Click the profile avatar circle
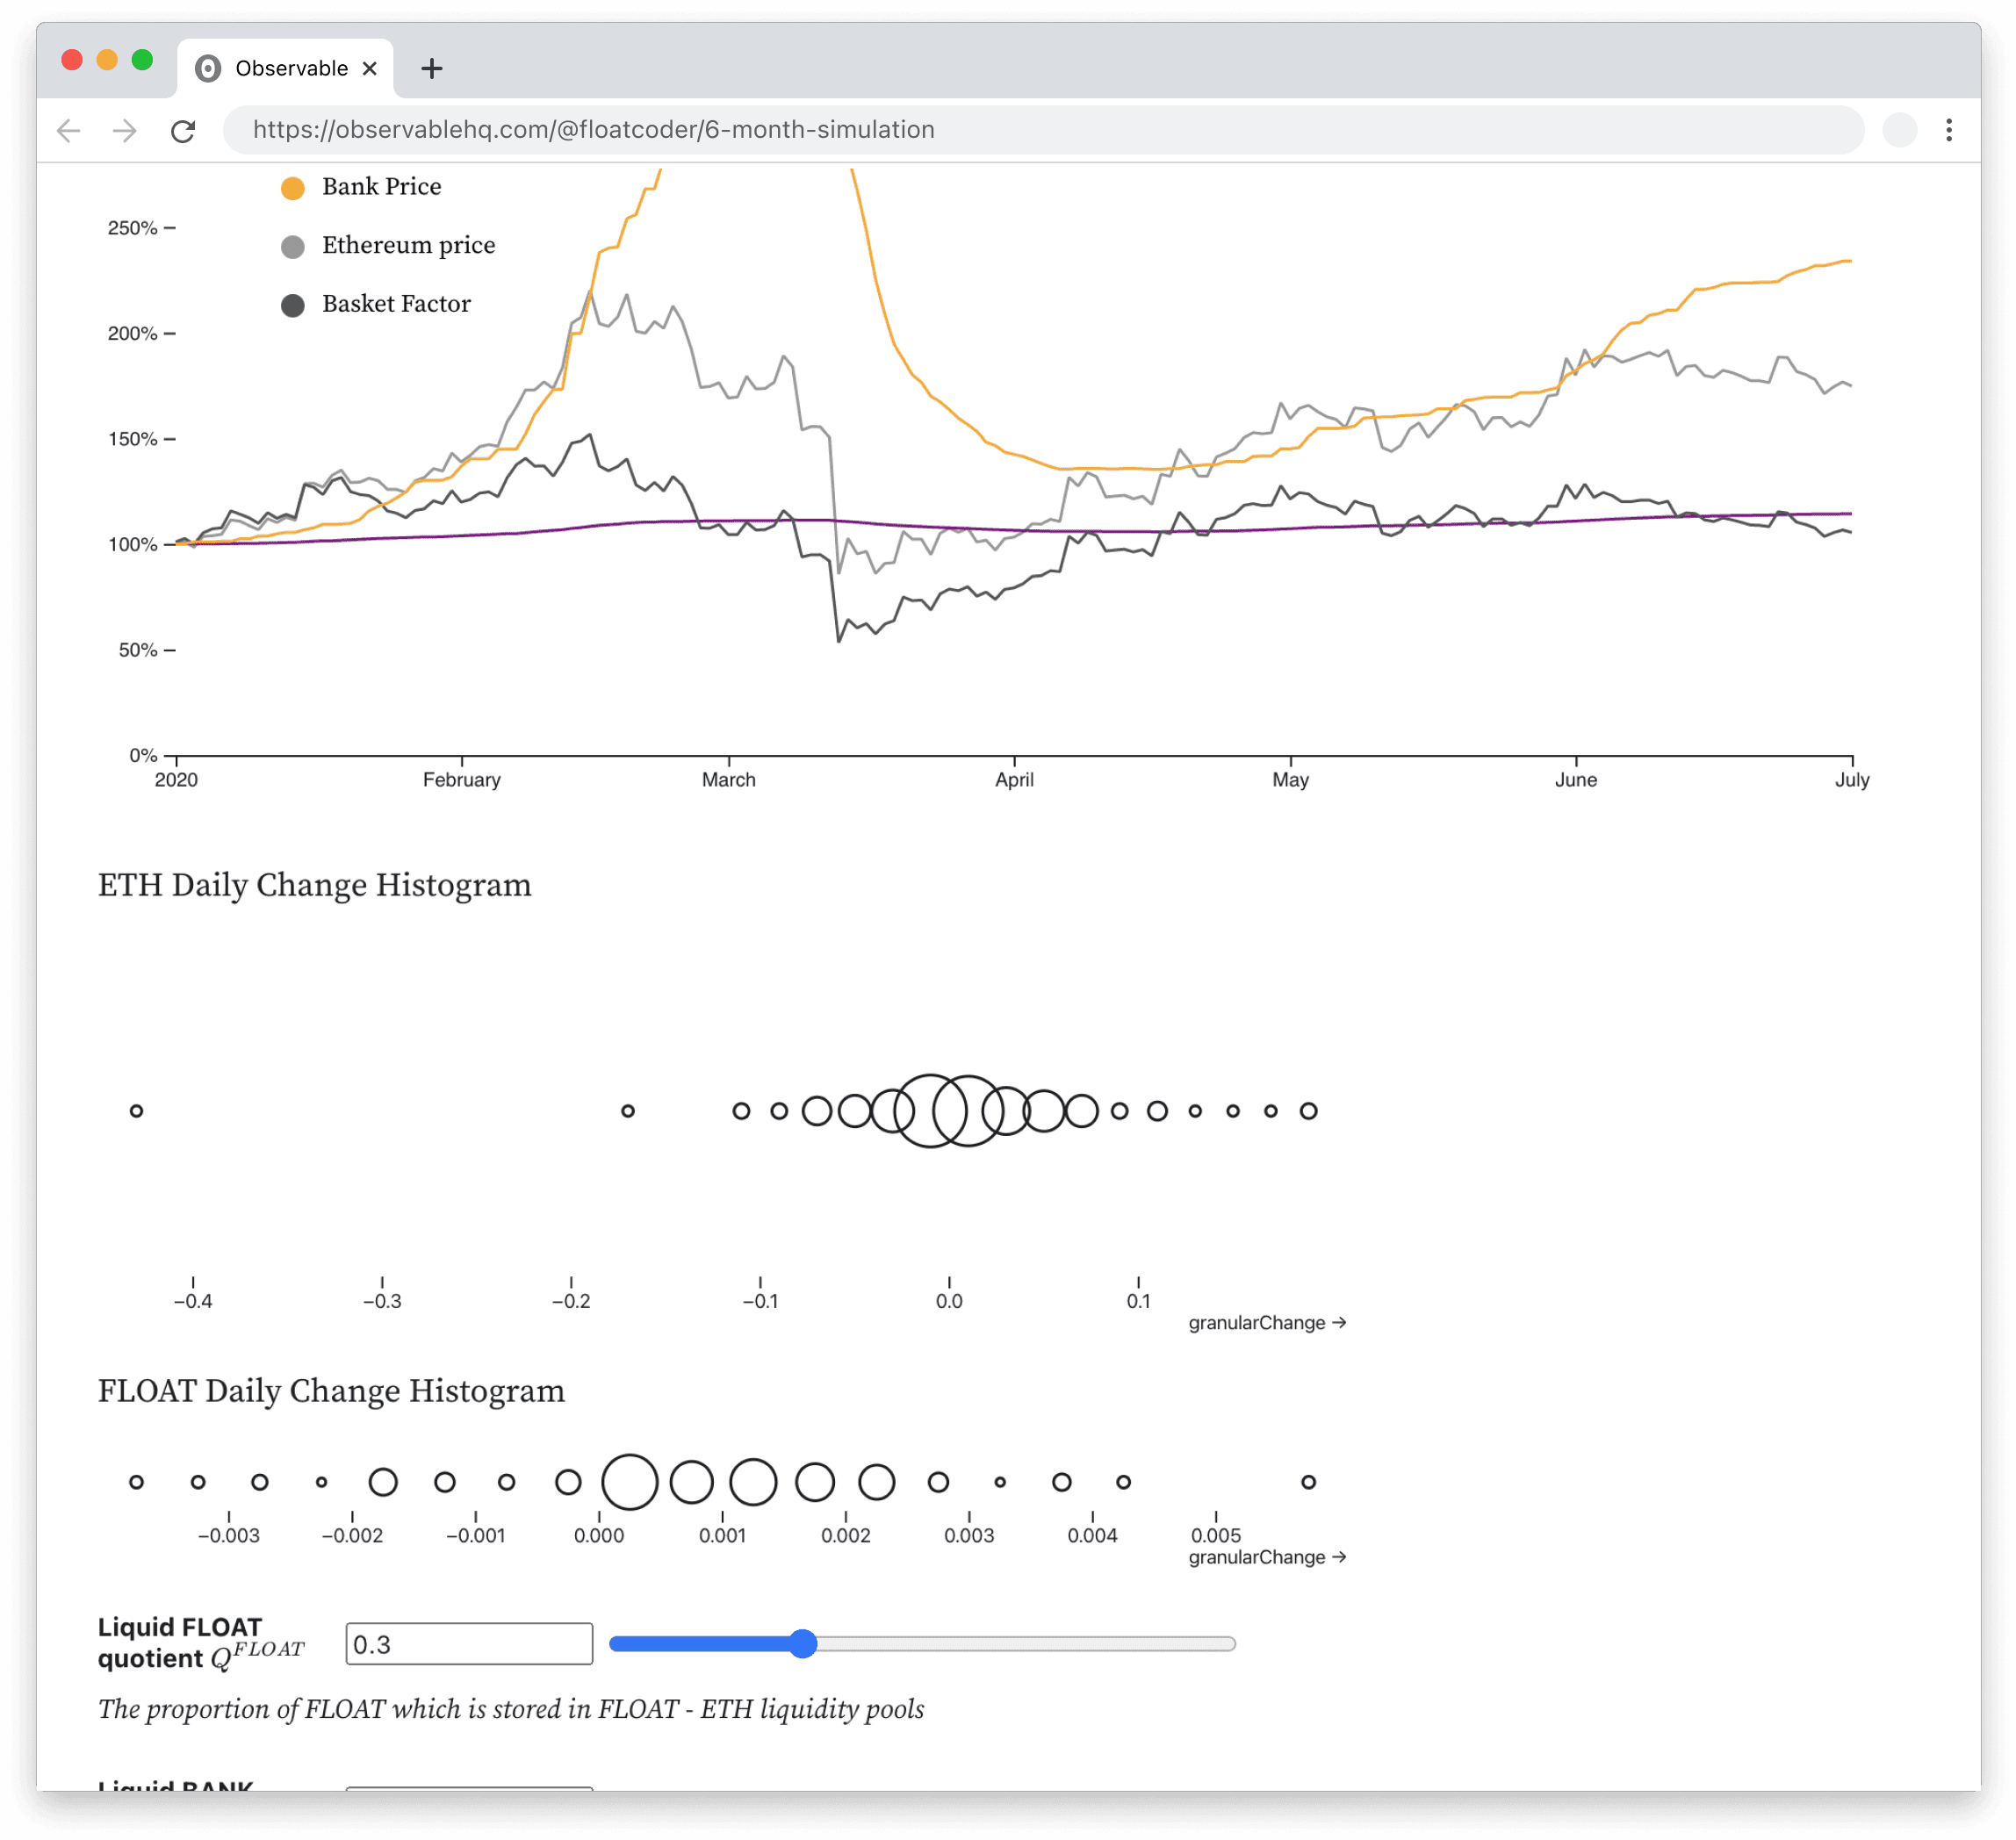 [1899, 130]
